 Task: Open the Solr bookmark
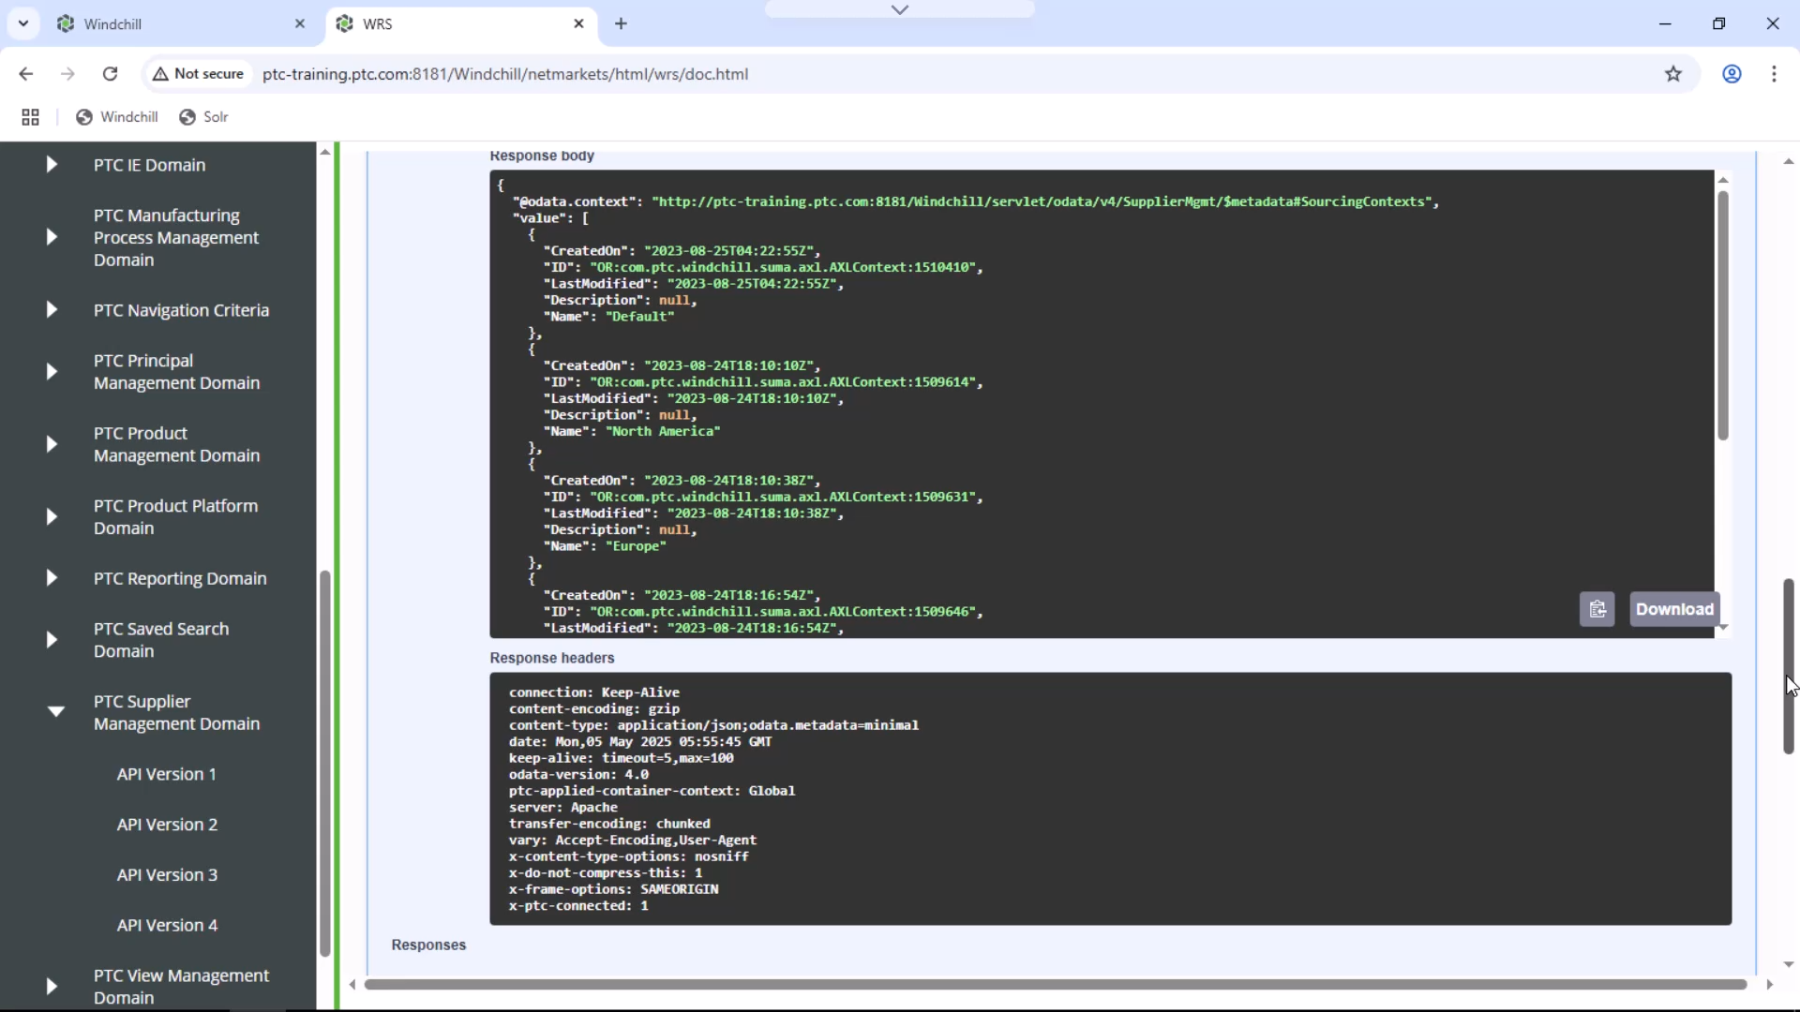pos(203,116)
